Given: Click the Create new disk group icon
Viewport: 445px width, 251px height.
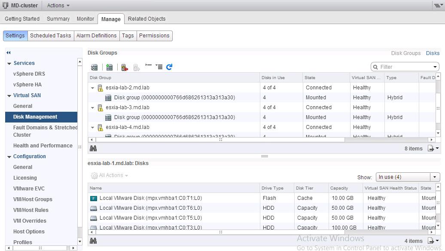Looking at the screenshot, I should (110, 67).
